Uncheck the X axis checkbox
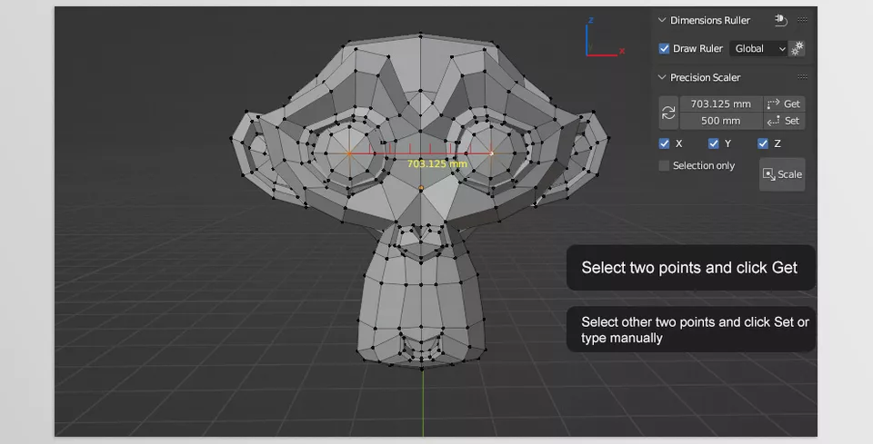 pos(664,143)
